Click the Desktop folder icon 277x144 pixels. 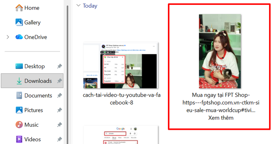[19, 66]
